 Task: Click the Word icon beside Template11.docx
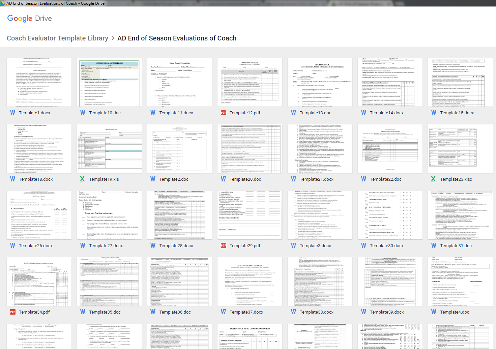tap(153, 113)
